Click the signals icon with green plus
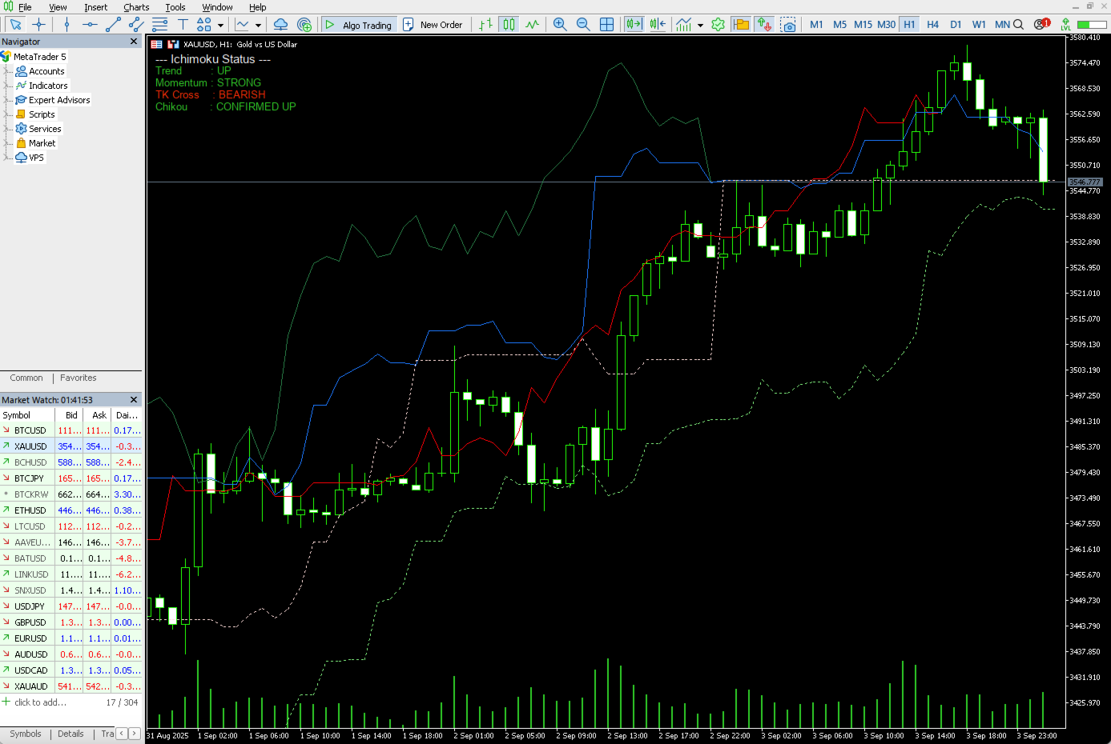Image resolution: width=1111 pixels, height=744 pixels. tap(304, 25)
